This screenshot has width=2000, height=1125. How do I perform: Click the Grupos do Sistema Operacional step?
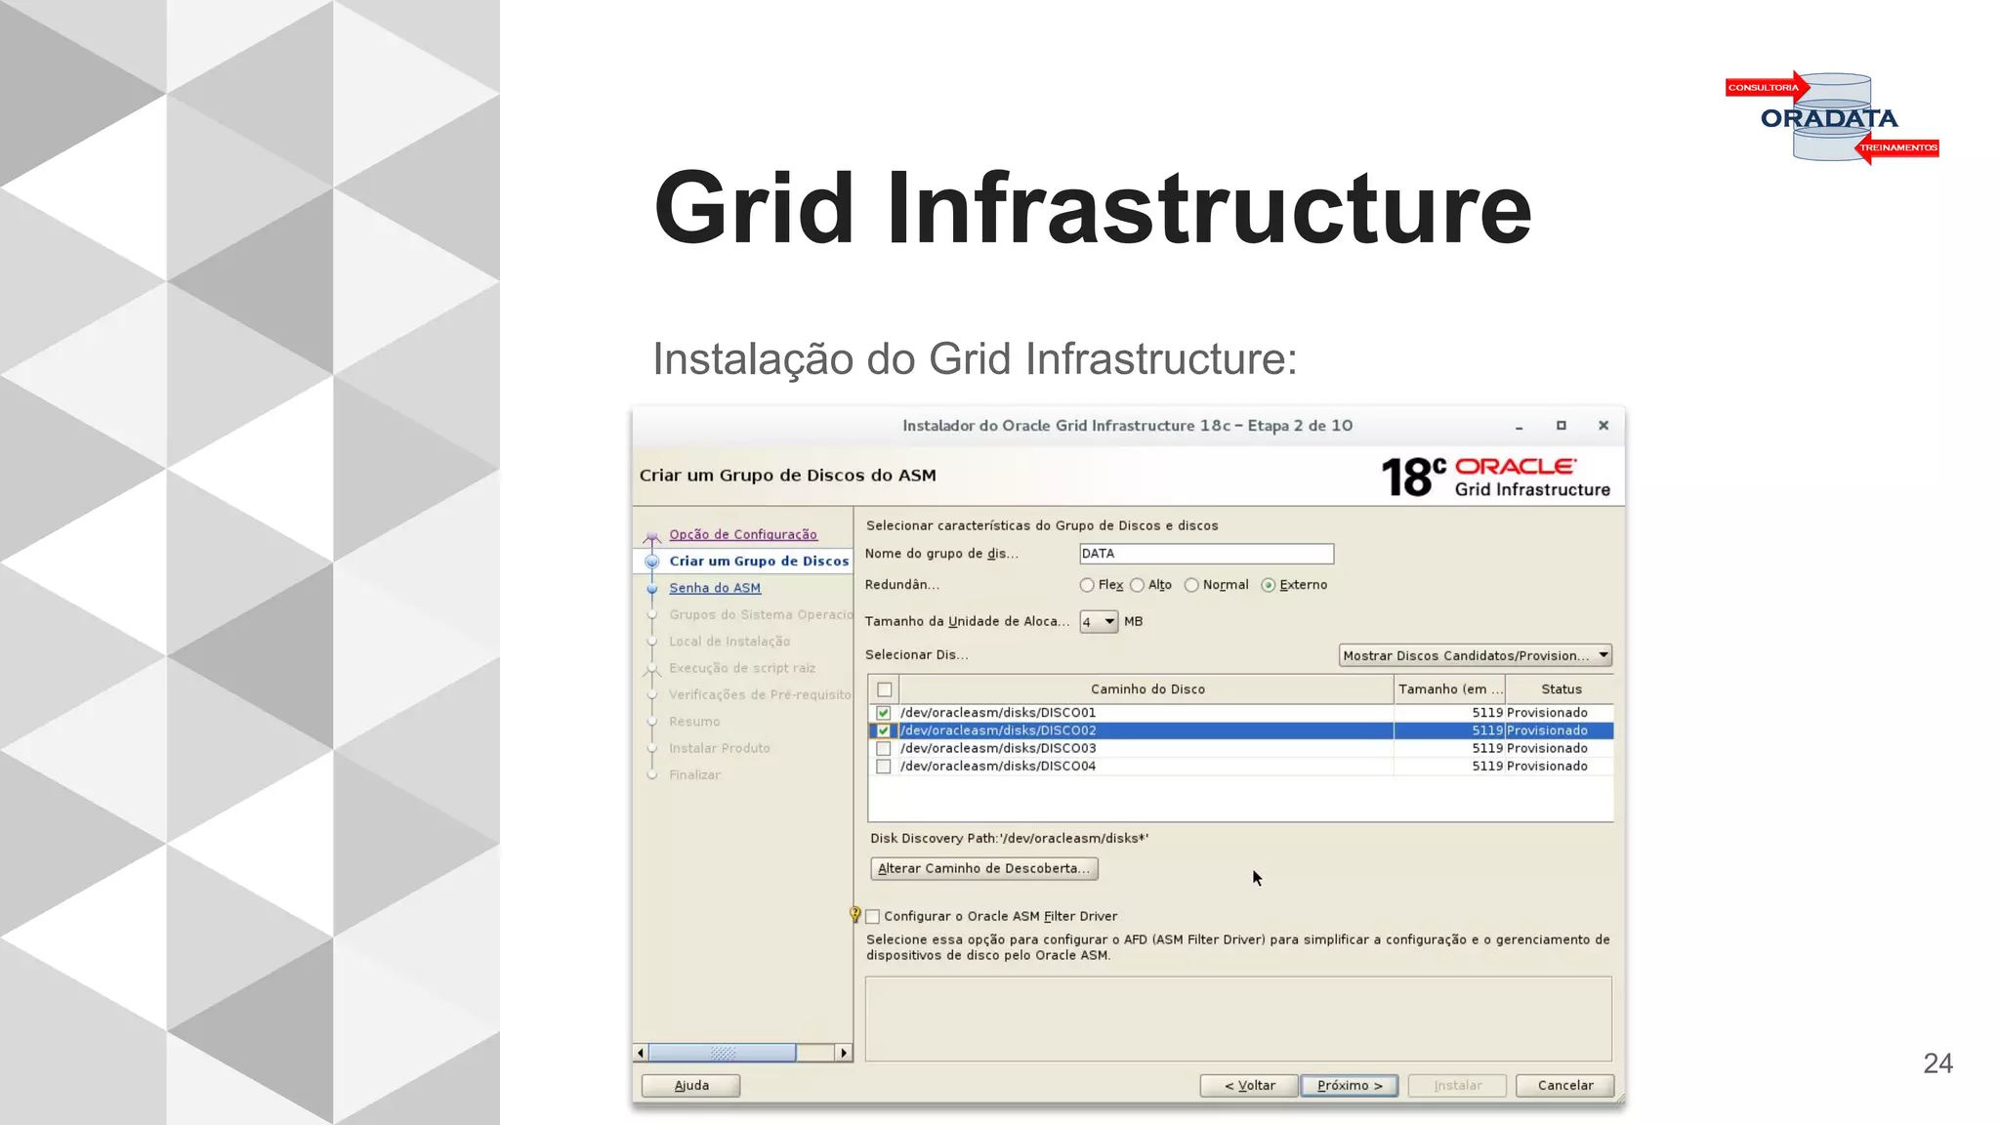point(761,614)
